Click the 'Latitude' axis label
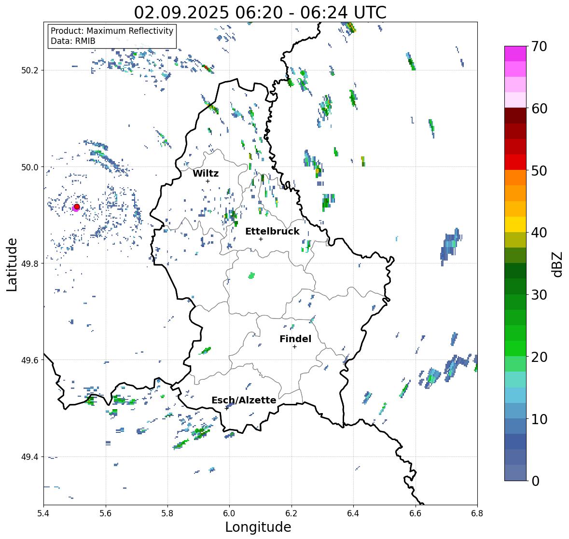The image size is (569, 539). coord(12,264)
